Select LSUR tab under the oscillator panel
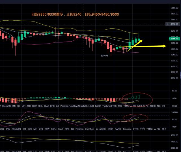Screen dimensions: 181x152 pyautogui.click(x=111, y=129)
